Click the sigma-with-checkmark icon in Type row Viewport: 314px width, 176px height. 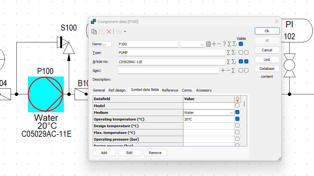click(234, 53)
